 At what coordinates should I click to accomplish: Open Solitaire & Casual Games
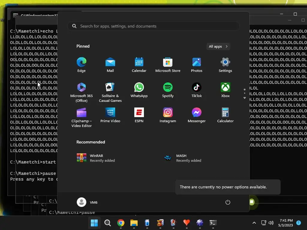click(x=110, y=92)
